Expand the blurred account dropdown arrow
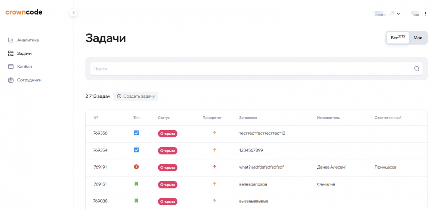The height and width of the screenshot is (210, 438). pos(398,14)
